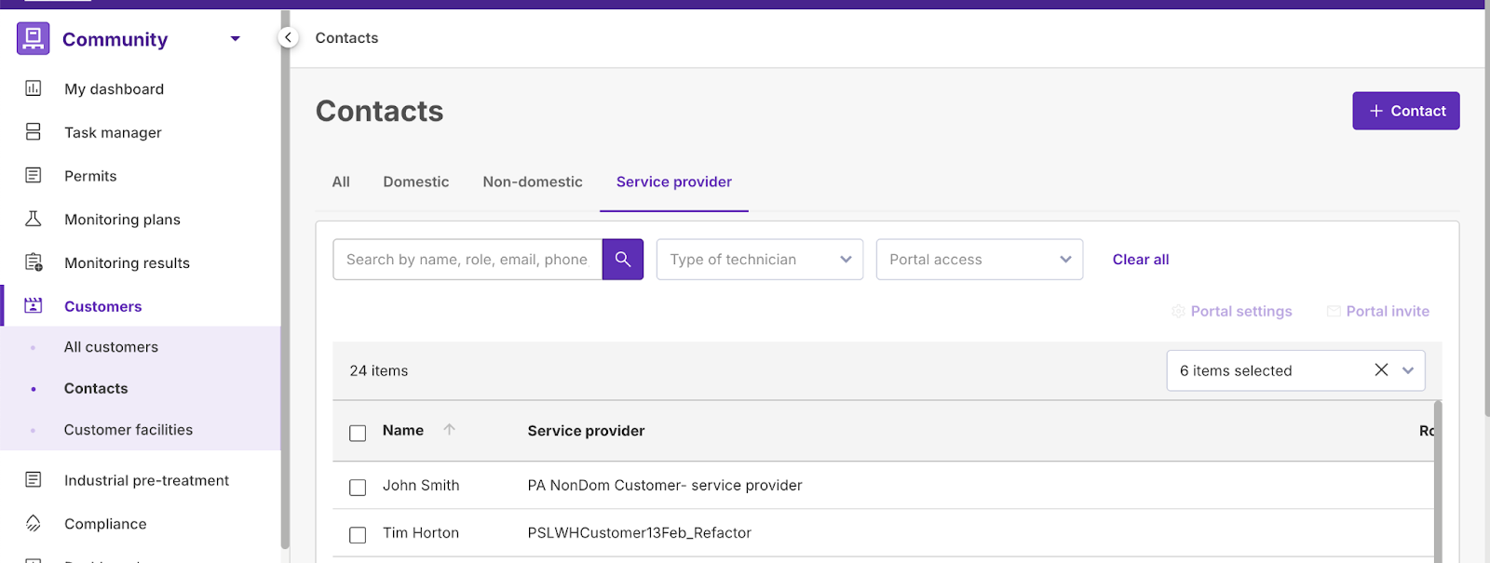Click the My dashboard chart icon
The width and height of the screenshot is (1490, 563).
point(34,88)
